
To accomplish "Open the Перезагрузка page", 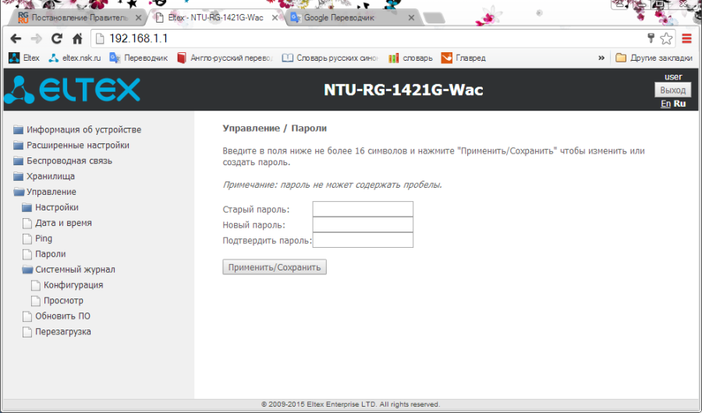I will coord(56,331).
